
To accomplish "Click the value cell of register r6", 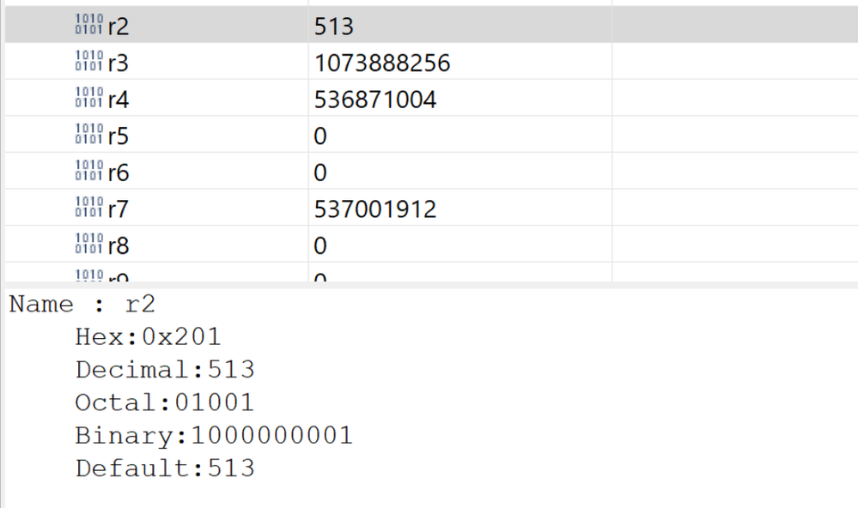I will click(x=320, y=173).
